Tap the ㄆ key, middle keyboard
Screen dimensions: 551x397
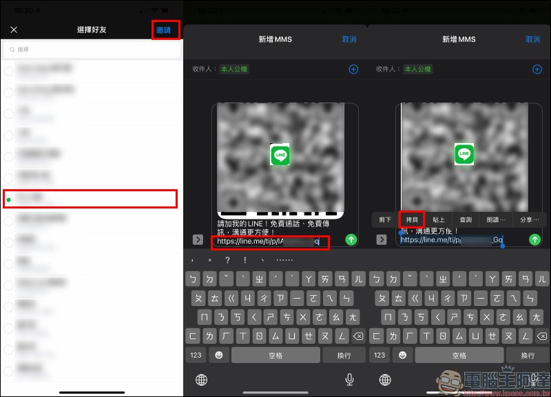tap(198, 299)
